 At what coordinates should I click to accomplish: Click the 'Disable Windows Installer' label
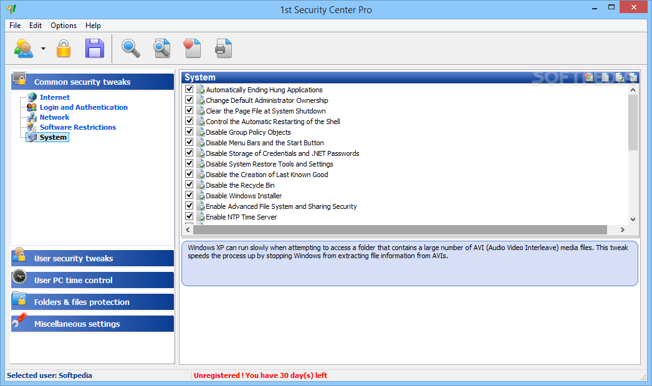point(244,196)
